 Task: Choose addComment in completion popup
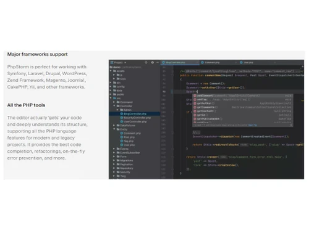point(243,95)
